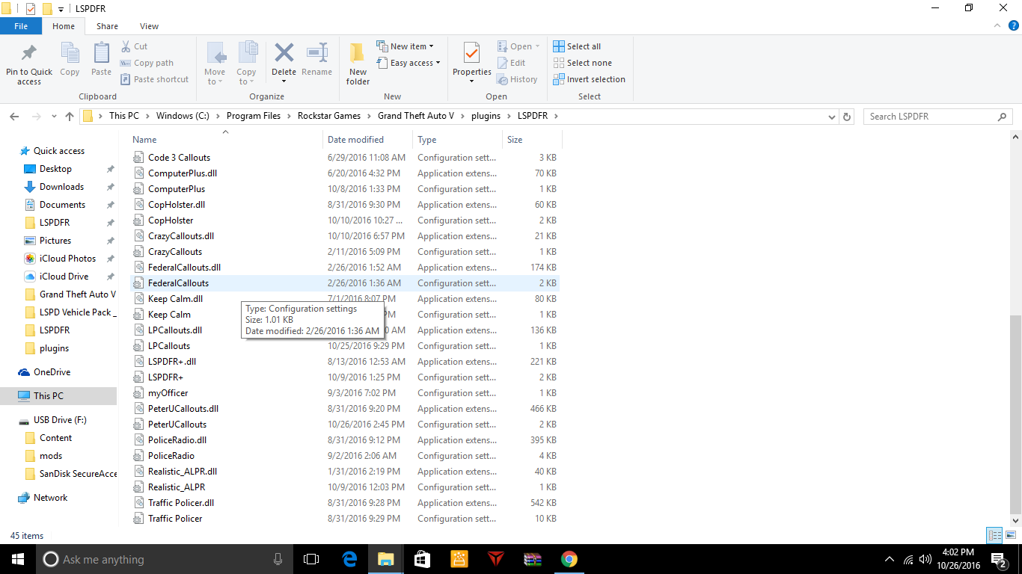Open the recent locations dropdown arrow

tap(54, 117)
